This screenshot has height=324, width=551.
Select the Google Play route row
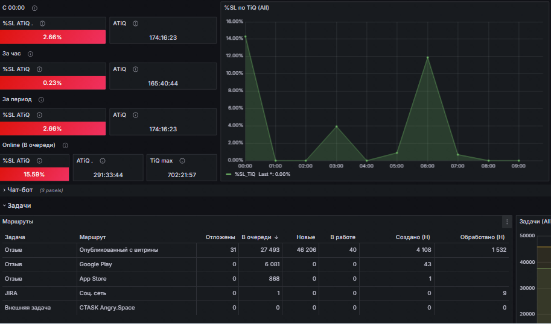(255, 264)
